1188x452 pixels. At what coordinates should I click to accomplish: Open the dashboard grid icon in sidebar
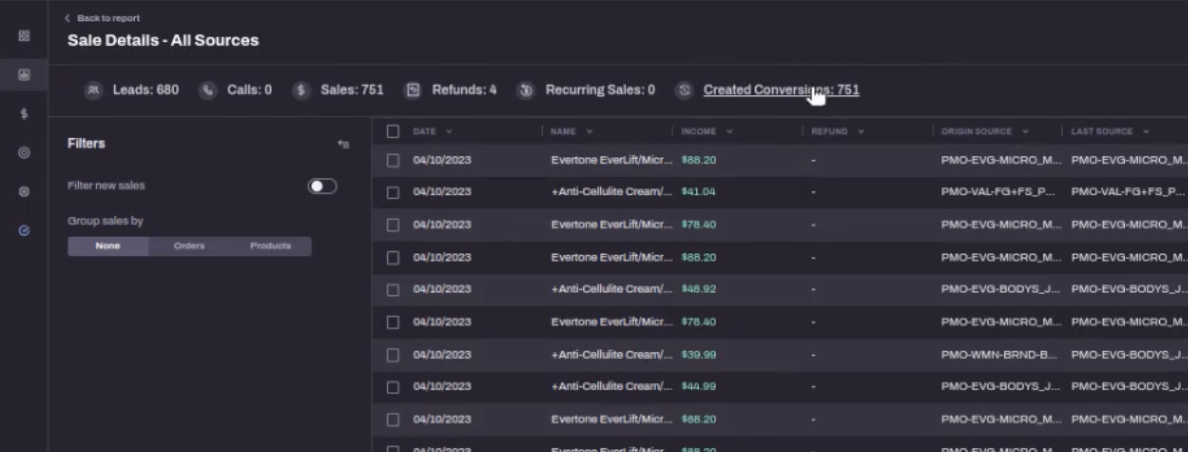[x=24, y=36]
